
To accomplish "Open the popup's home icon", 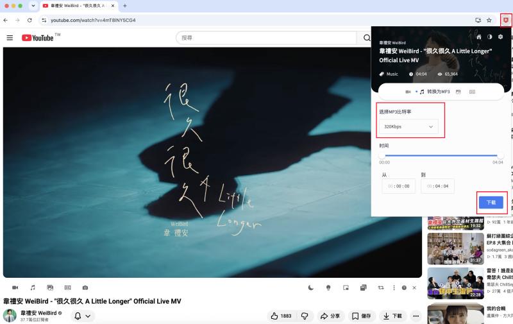I will (x=479, y=37).
